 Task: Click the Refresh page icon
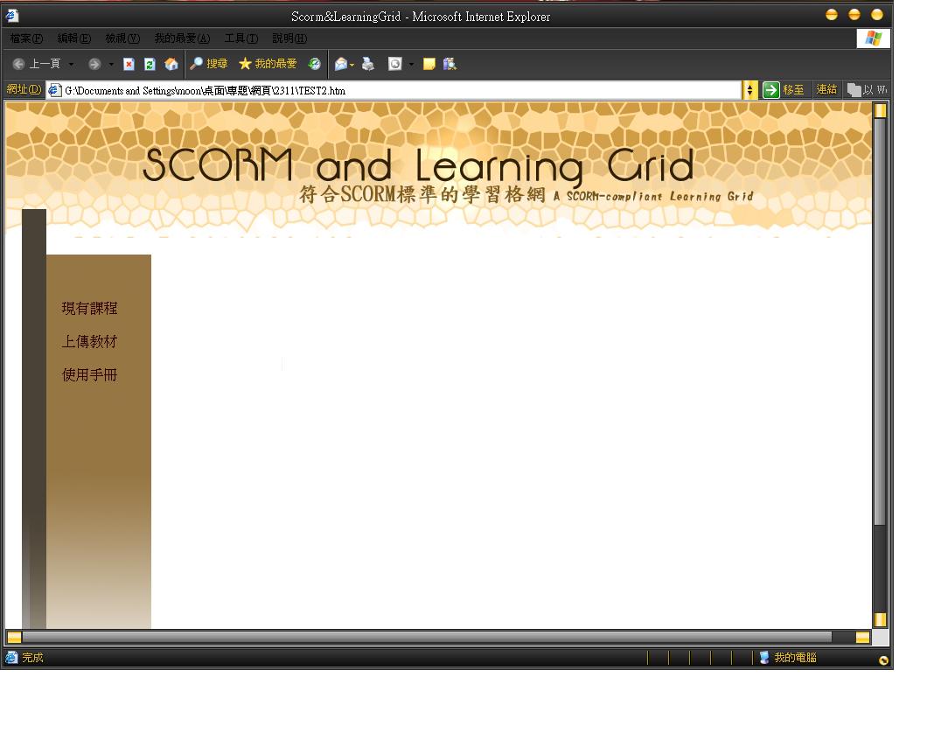[150, 64]
